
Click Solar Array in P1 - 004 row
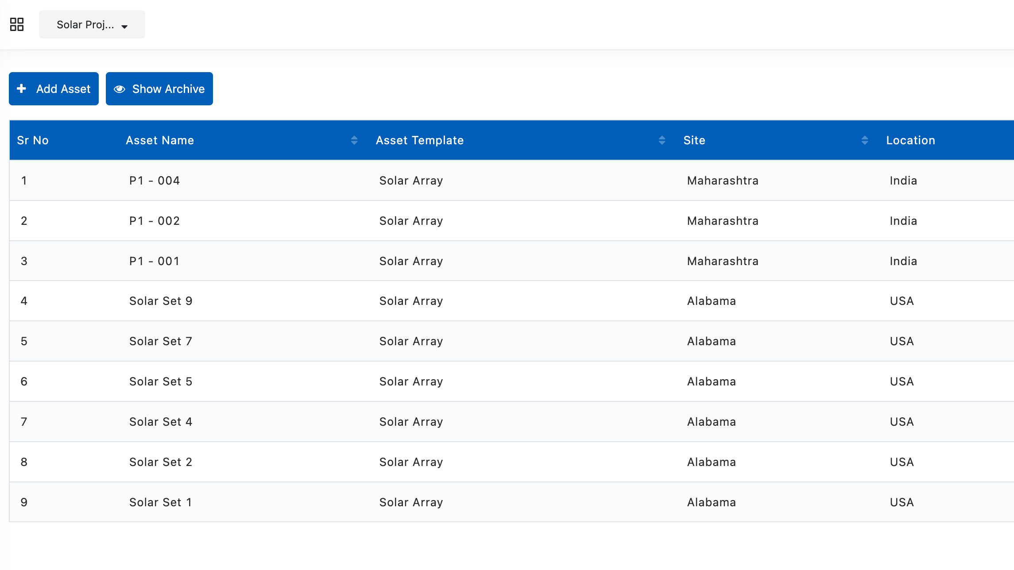[411, 181]
